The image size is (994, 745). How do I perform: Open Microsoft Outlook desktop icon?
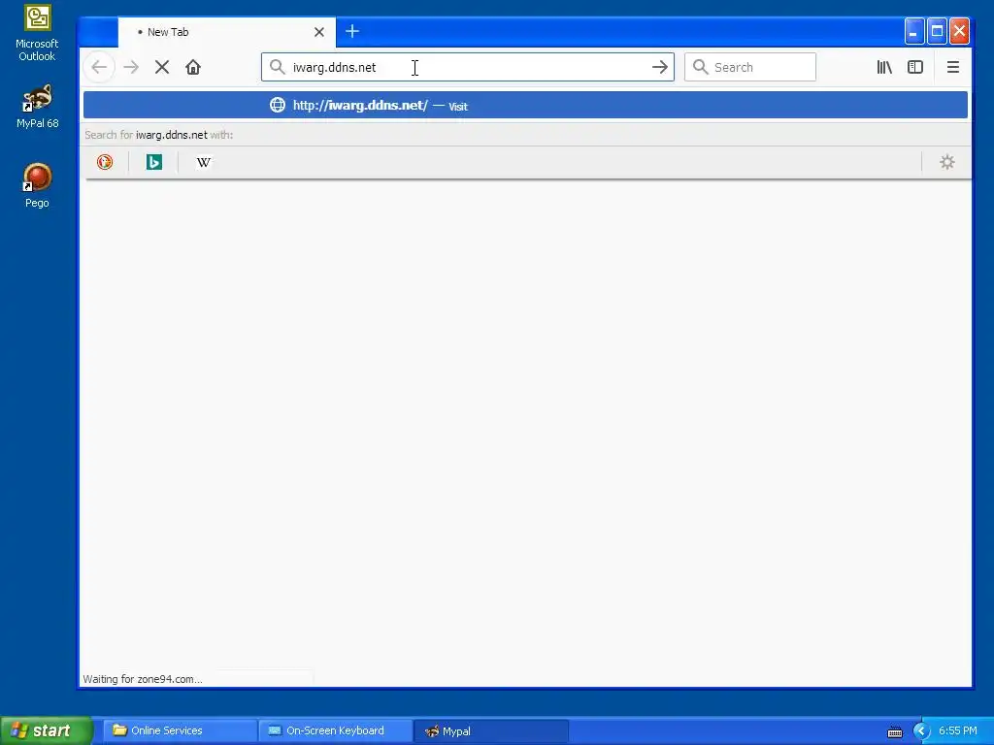point(37,33)
